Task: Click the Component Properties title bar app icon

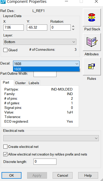Action: tap(3, 2)
